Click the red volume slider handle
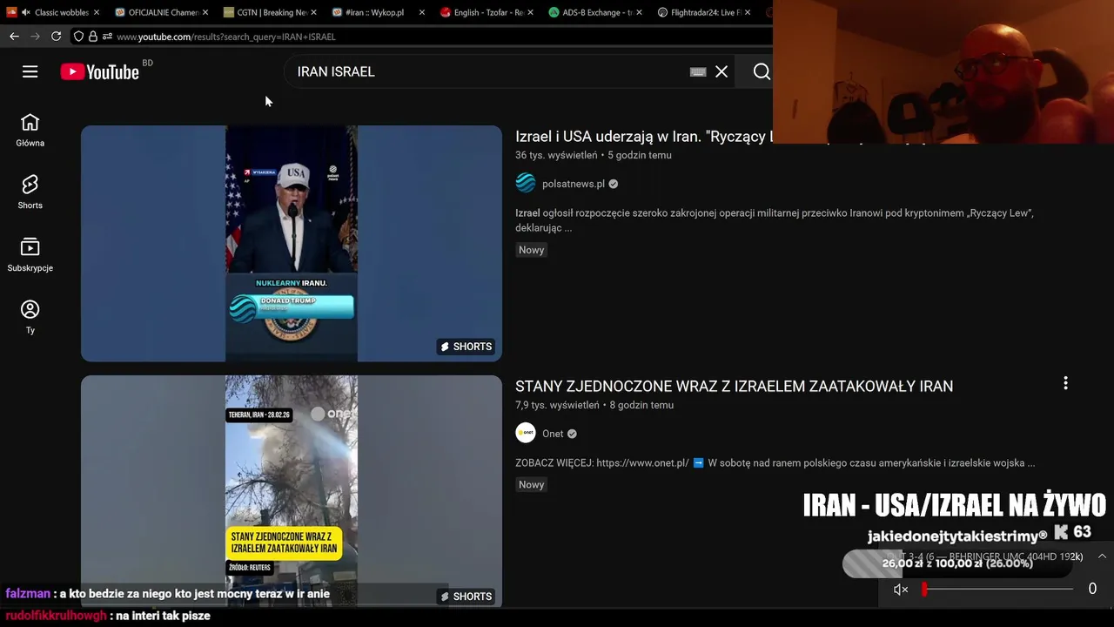Viewport: 1114px width, 627px height. click(x=924, y=590)
